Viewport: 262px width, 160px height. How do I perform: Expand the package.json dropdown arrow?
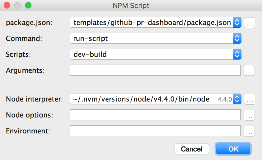point(237,23)
